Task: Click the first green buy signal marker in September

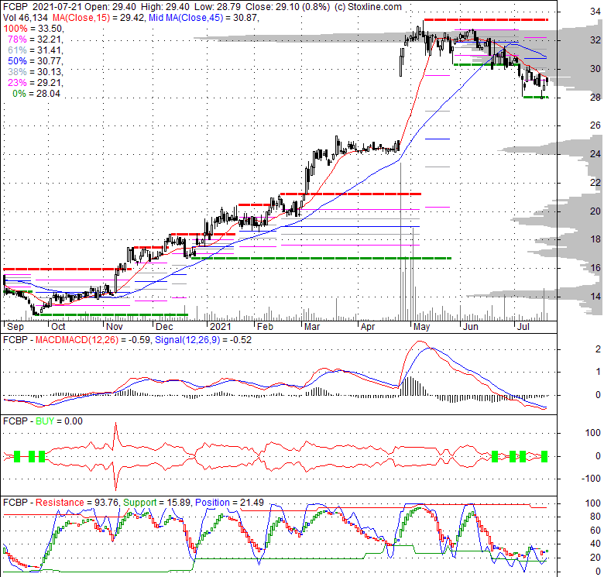Action: point(16,456)
